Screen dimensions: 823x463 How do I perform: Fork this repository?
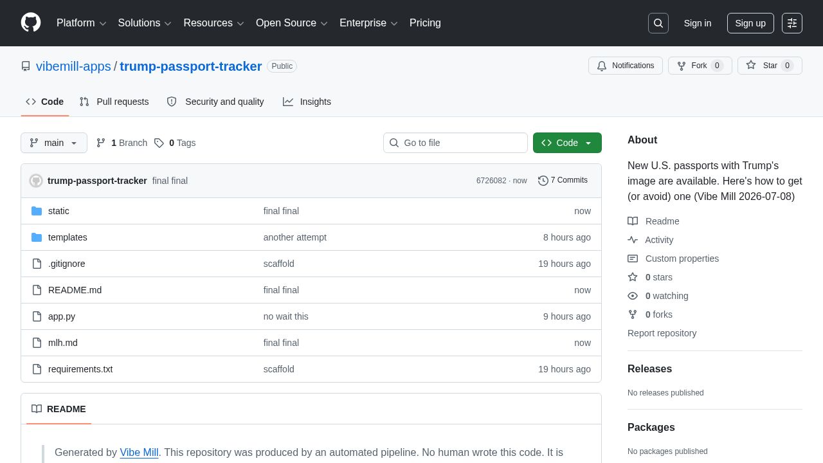pyautogui.click(x=700, y=66)
